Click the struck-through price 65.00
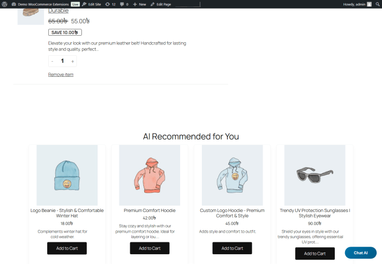The height and width of the screenshot is (264, 382). click(58, 21)
